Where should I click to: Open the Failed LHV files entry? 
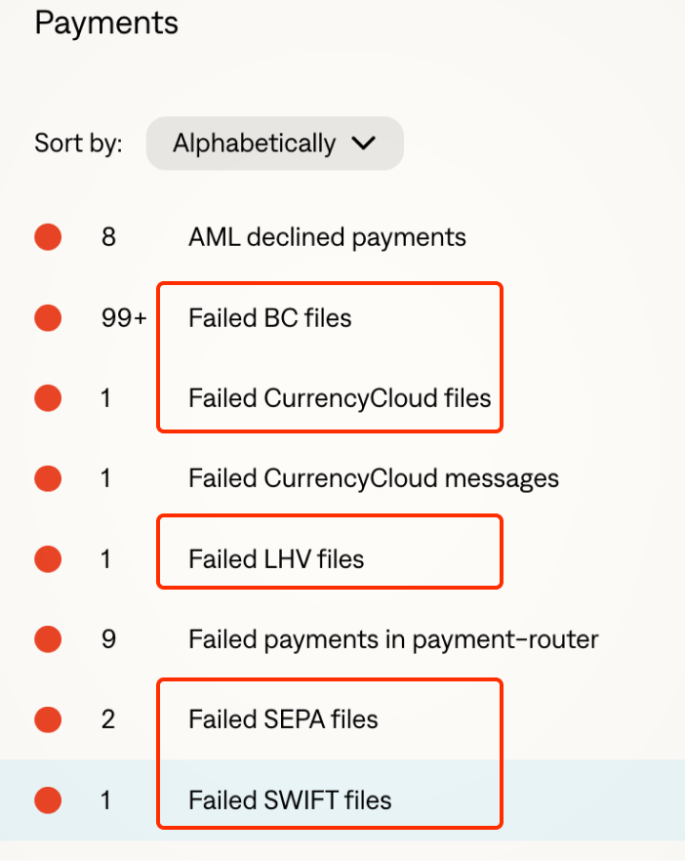(275, 559)
